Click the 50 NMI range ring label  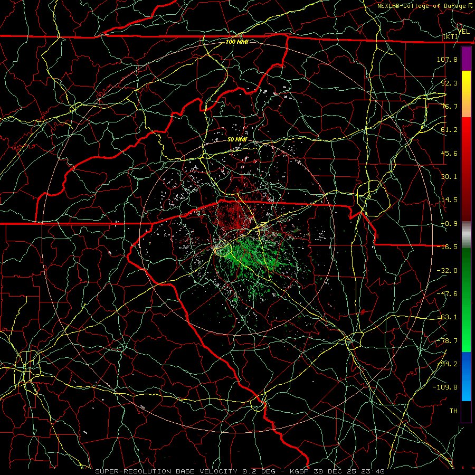point(237,140)
